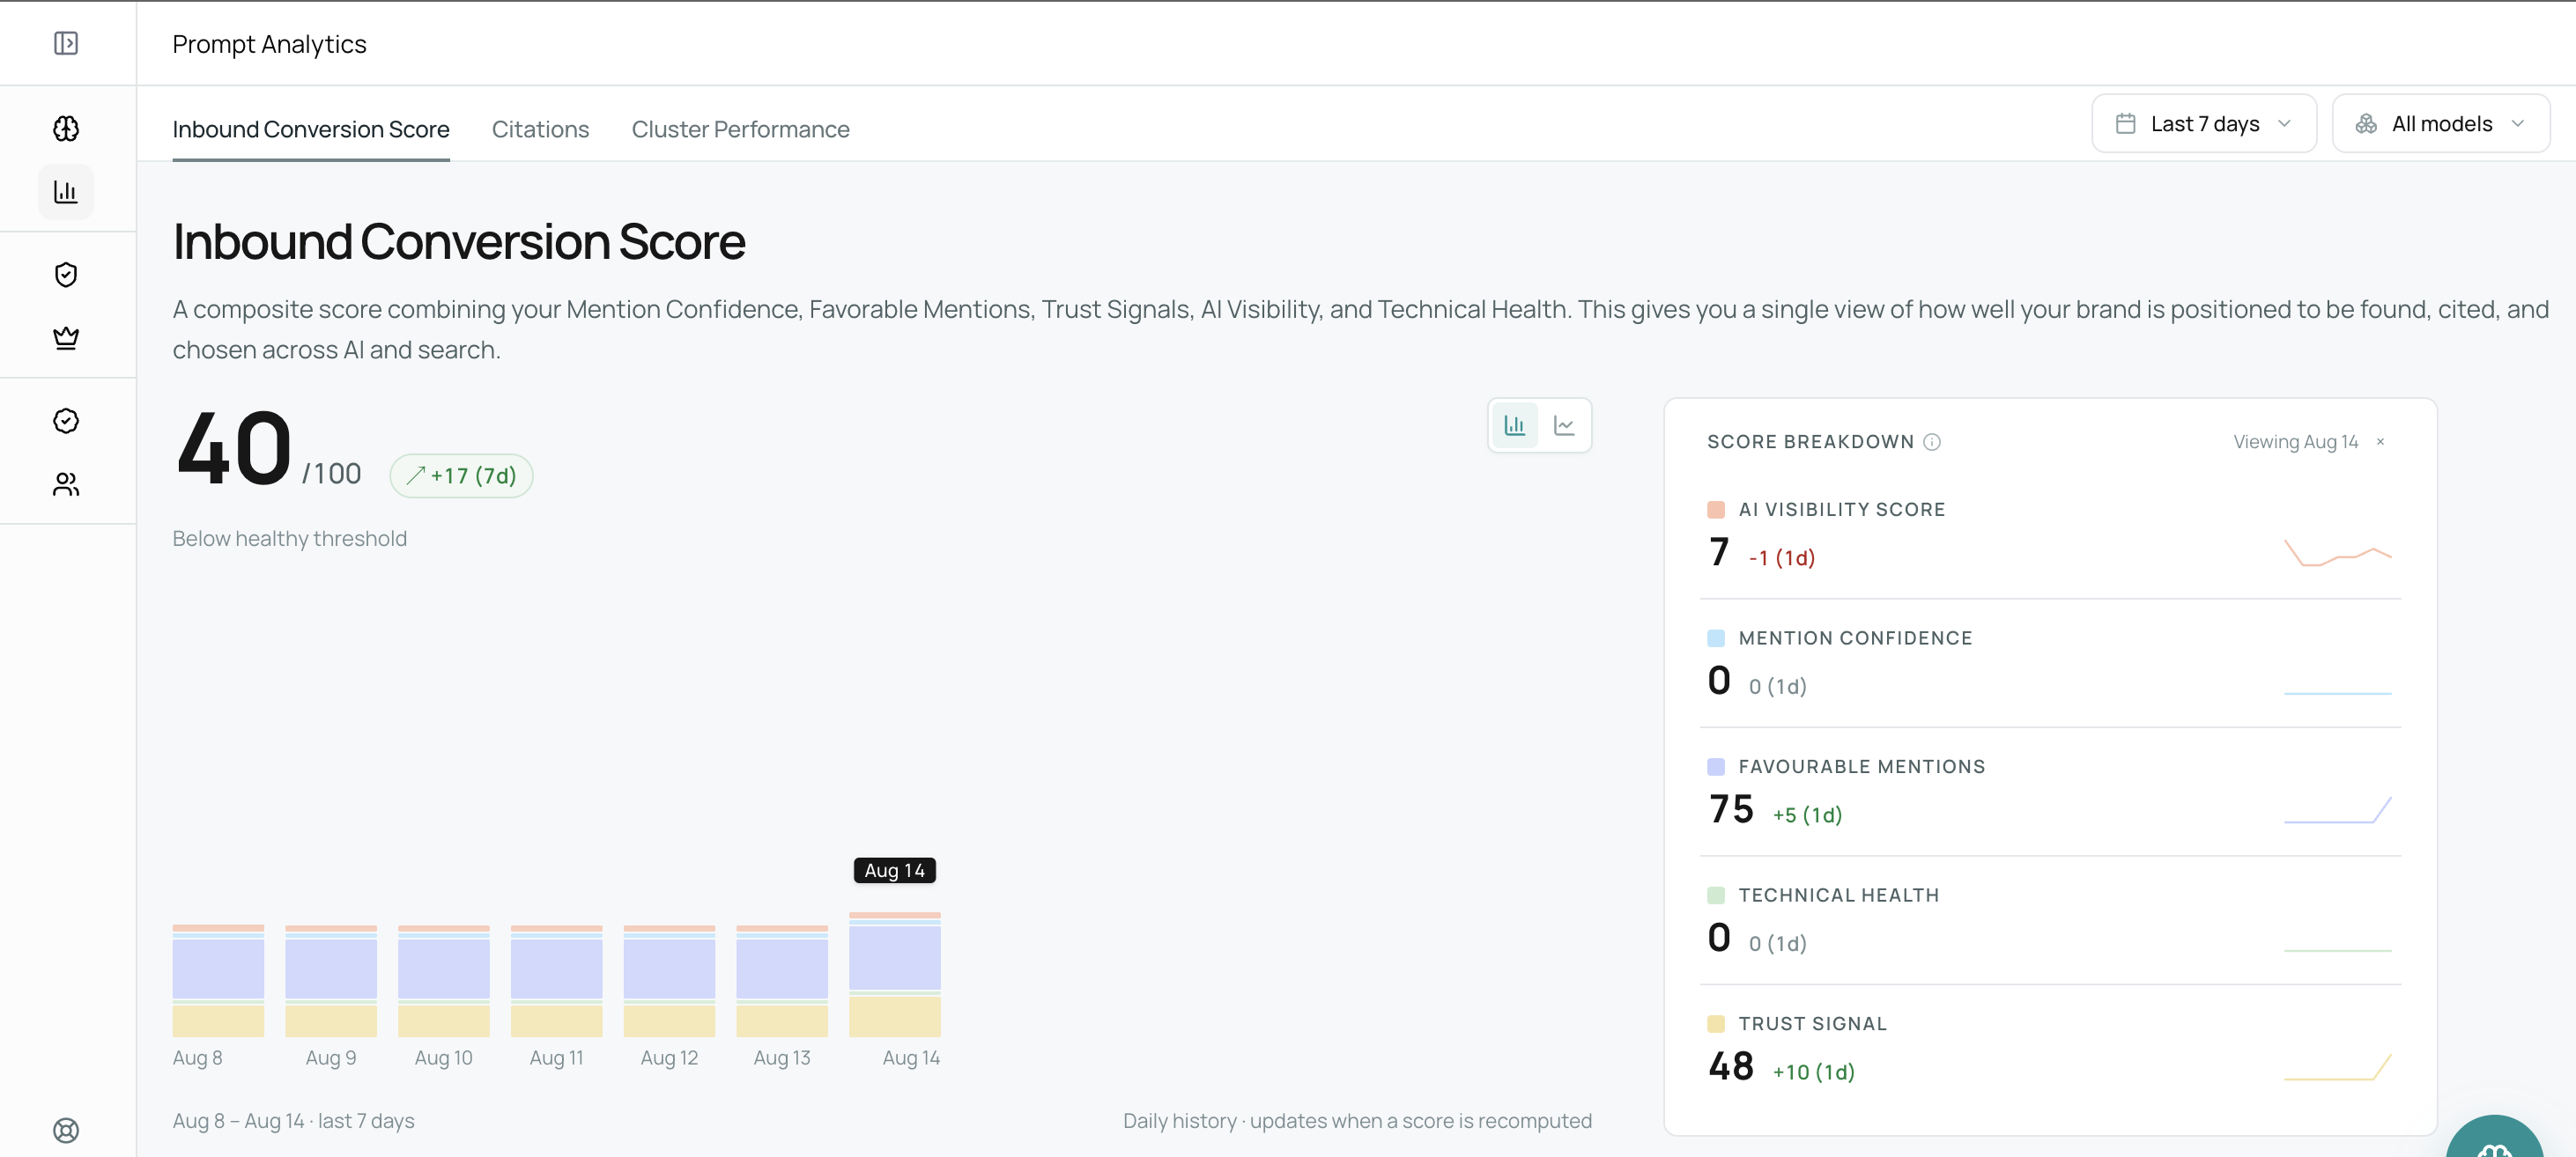Select the Inbound Conversion Score tab
The height and width of the screenshot is (1157, 2576).
click(x=311, y=129)
